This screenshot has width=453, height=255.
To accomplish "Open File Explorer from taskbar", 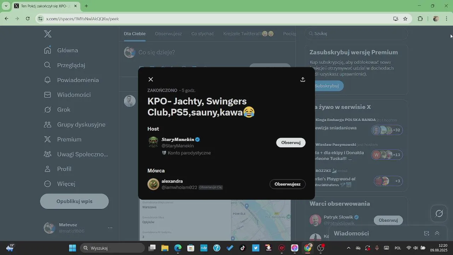I will (x=165, y=248).
